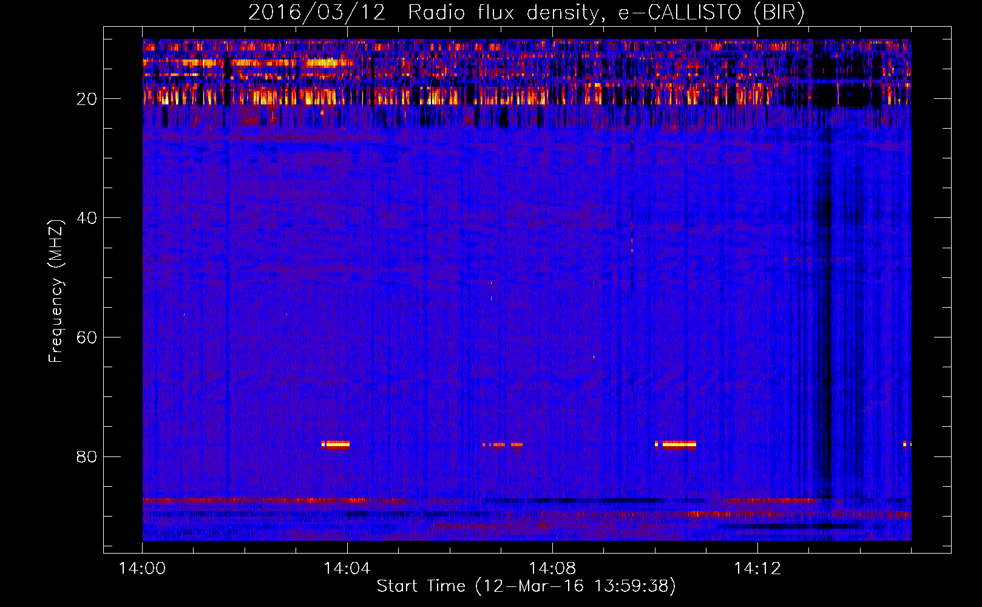This screenshot has height=607, width=982.
Task: Click the 40 MHz frequency tick label
Action: pos(87,218)
